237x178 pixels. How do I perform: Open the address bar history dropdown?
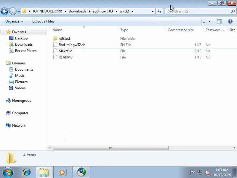(153, 11)
